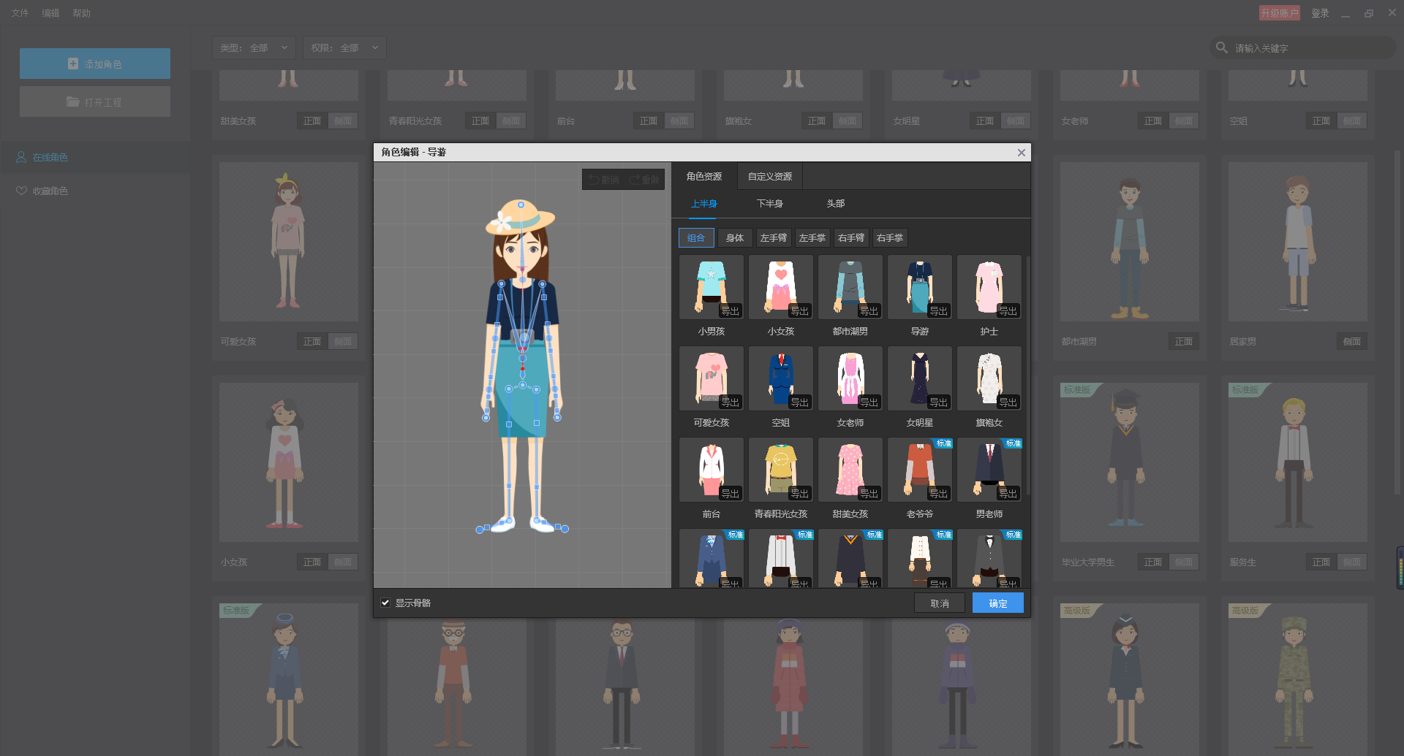
Task: Select the 可爱女孩 outfit thumbnail in the dialog
Action: (x=712, y=378)
